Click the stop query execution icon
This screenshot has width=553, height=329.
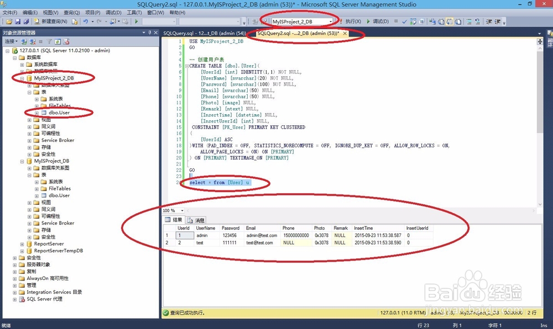tap(396, 21)
